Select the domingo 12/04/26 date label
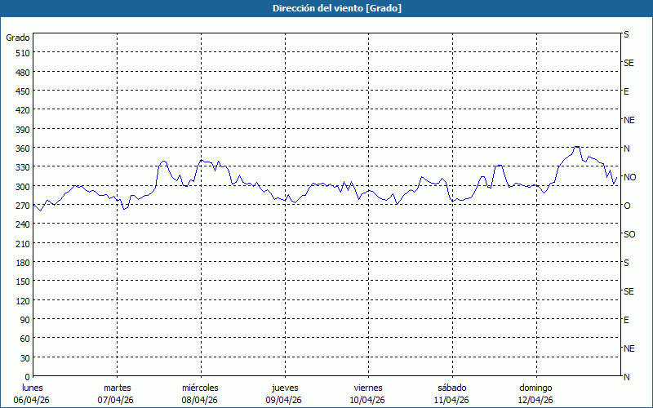This screenshot has width=653, height=408. 535,393
